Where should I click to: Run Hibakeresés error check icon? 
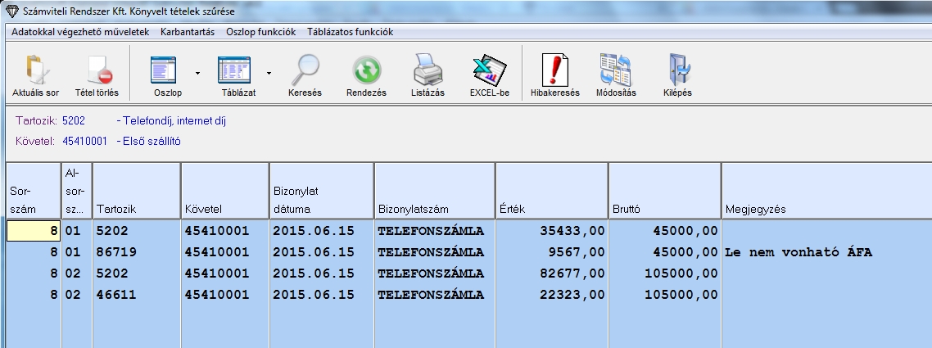[x=554, y=70]
